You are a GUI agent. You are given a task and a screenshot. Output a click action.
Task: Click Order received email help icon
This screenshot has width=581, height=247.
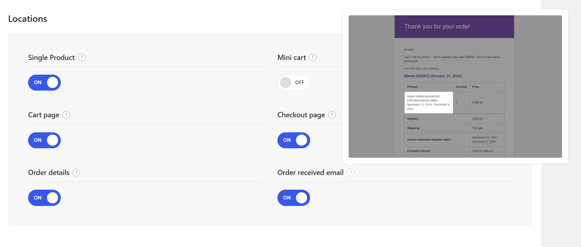coord(351,173)
